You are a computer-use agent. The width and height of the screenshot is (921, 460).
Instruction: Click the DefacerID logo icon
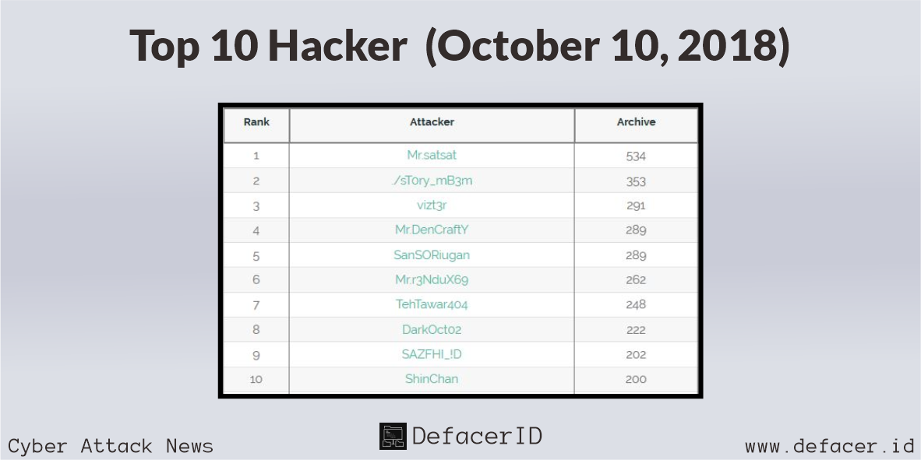point(393,436)
